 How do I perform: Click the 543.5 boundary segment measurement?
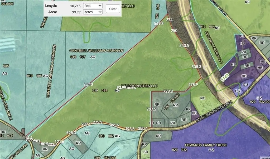(x=184, y=45)
